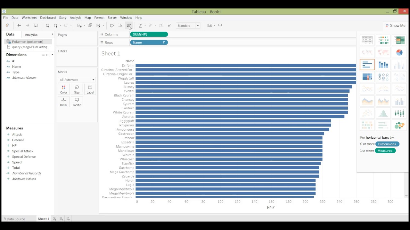Open the File menu
410x230 pixels.
click(x=6, y=18)
